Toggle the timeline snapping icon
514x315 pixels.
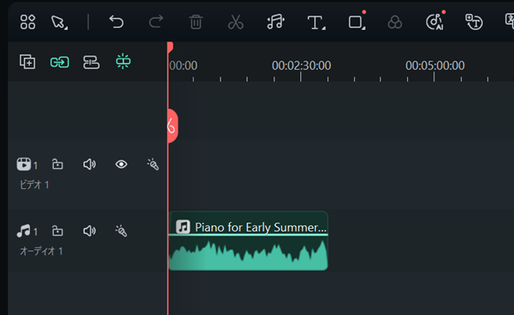coord(124,61)
